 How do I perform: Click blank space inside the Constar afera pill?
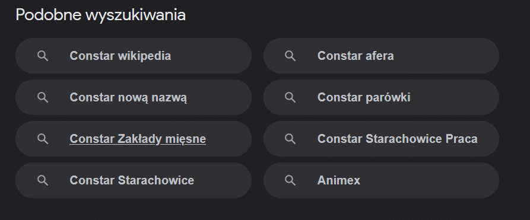[x=446, y=56]
